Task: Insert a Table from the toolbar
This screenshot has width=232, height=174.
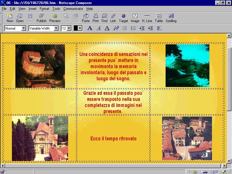Action: point(159,18)
